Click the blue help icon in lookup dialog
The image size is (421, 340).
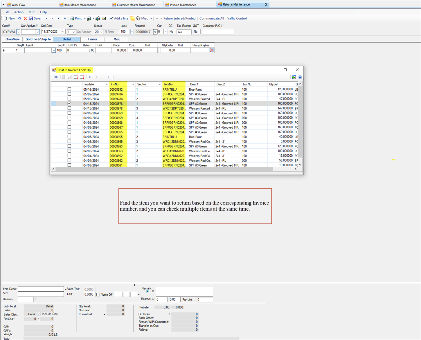tap(300, 77)
